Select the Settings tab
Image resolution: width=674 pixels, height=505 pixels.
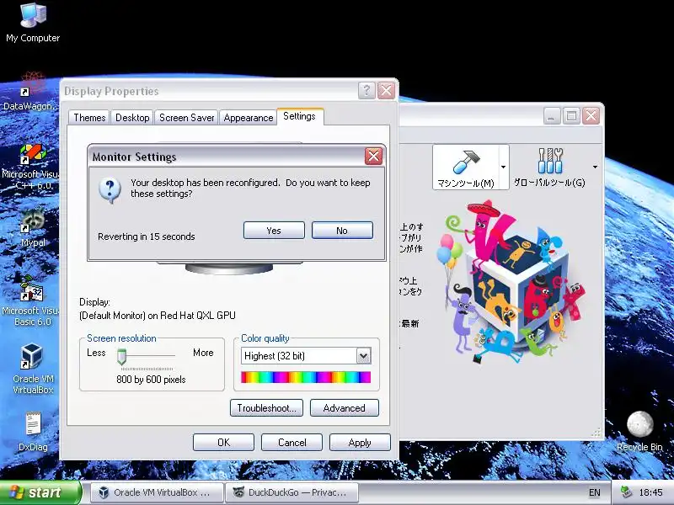tap(300, 116)
